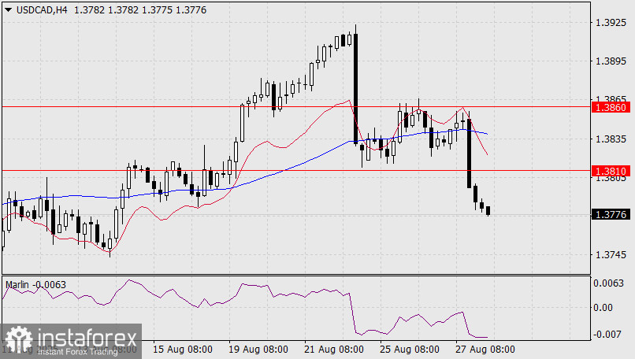The image size is (635, 359).
Task: Click the 15 Aug 08:00 time label
Action: [x=183, y=350]
